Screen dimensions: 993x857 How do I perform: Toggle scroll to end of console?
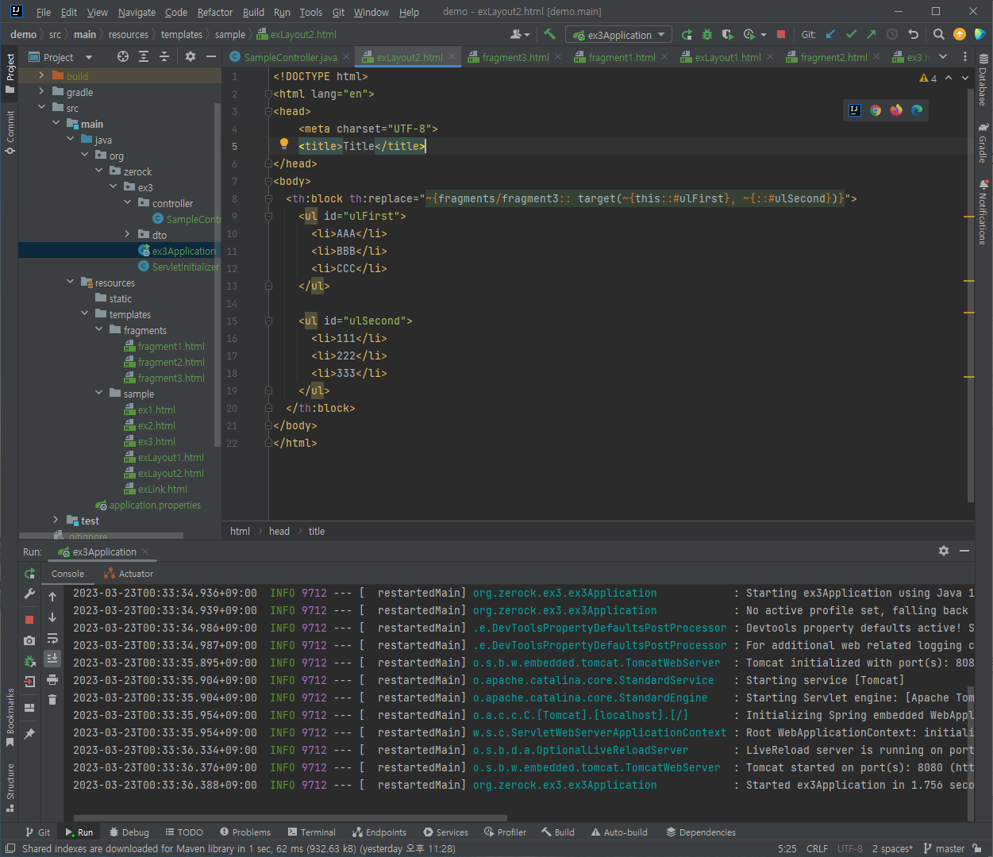tap(52, 659)
